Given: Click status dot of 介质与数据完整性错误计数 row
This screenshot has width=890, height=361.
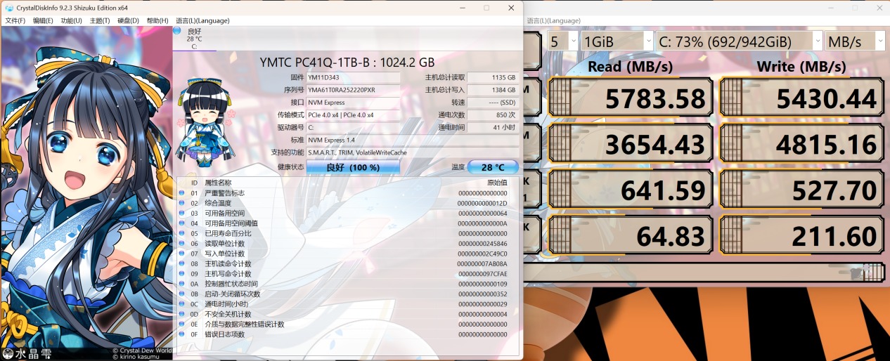Looking at the screenshot, I should 181,324.
